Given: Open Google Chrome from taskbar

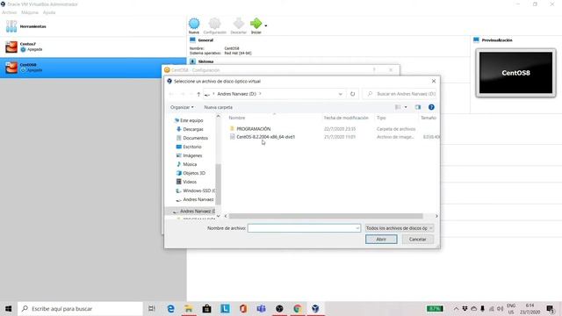Looking at the screenshot, I should pos(298,308).
